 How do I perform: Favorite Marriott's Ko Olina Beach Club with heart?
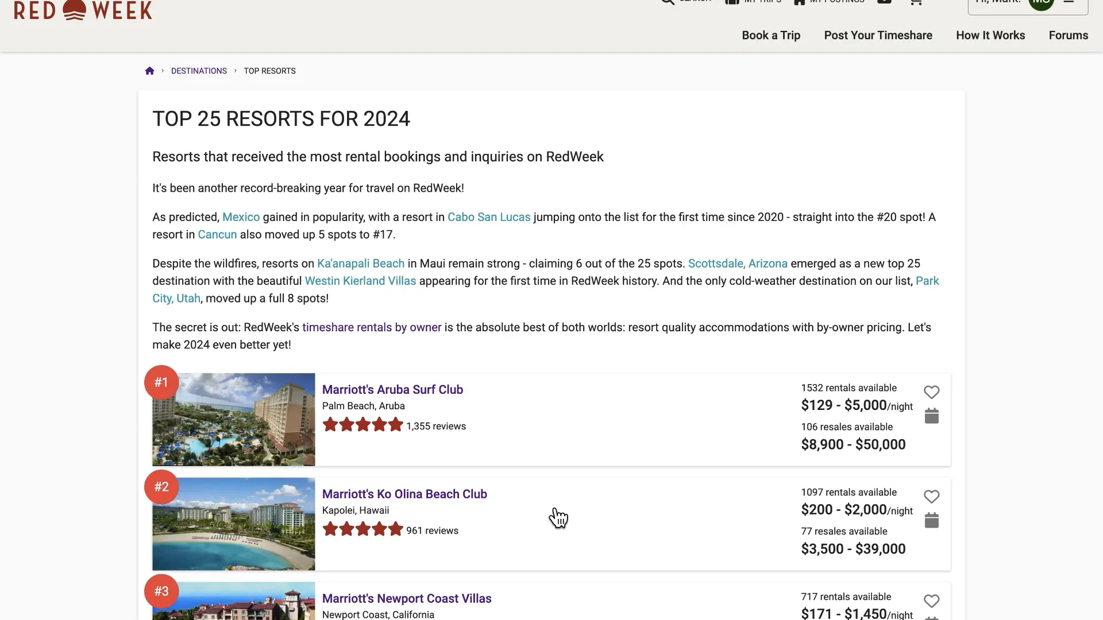[x=931, y=497]
